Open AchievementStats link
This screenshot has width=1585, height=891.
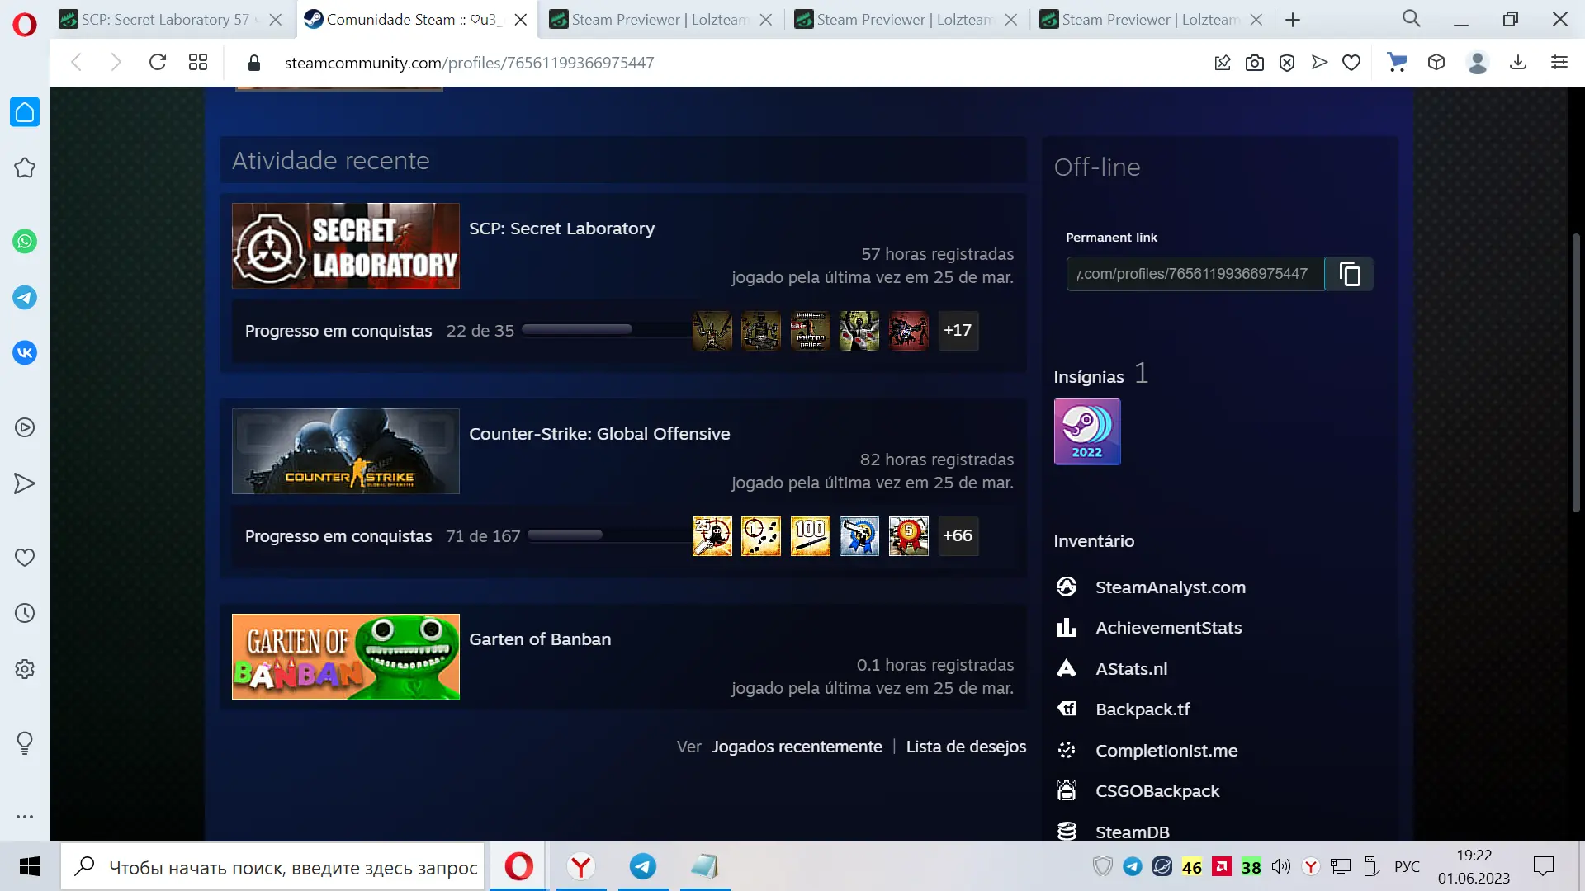point(1168,628)
